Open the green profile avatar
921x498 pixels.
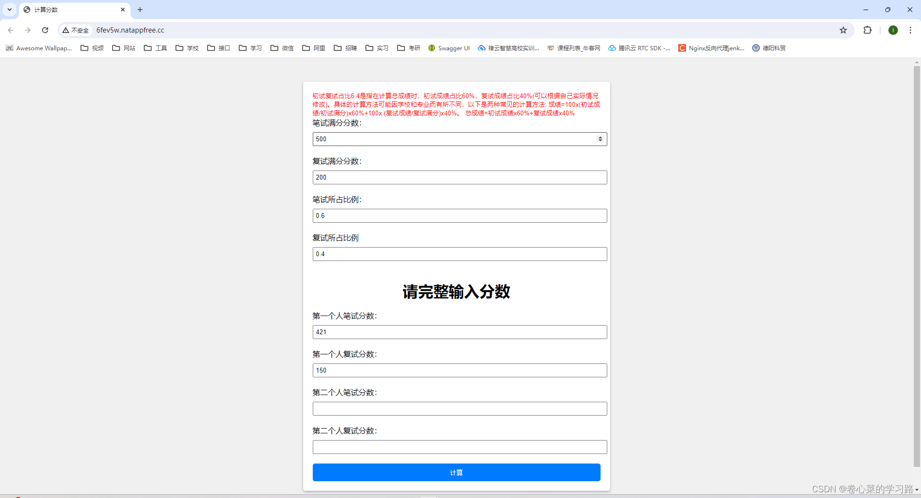893,30
